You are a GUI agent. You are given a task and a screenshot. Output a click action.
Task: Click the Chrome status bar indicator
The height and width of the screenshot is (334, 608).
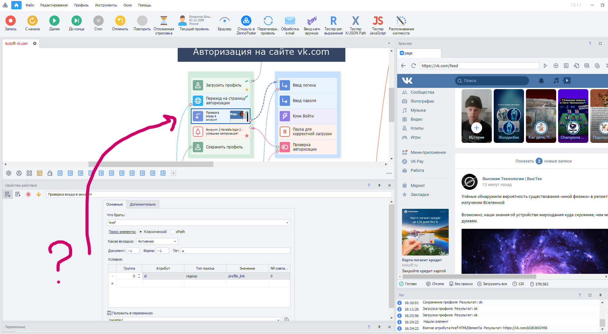(x=435, y=284)
